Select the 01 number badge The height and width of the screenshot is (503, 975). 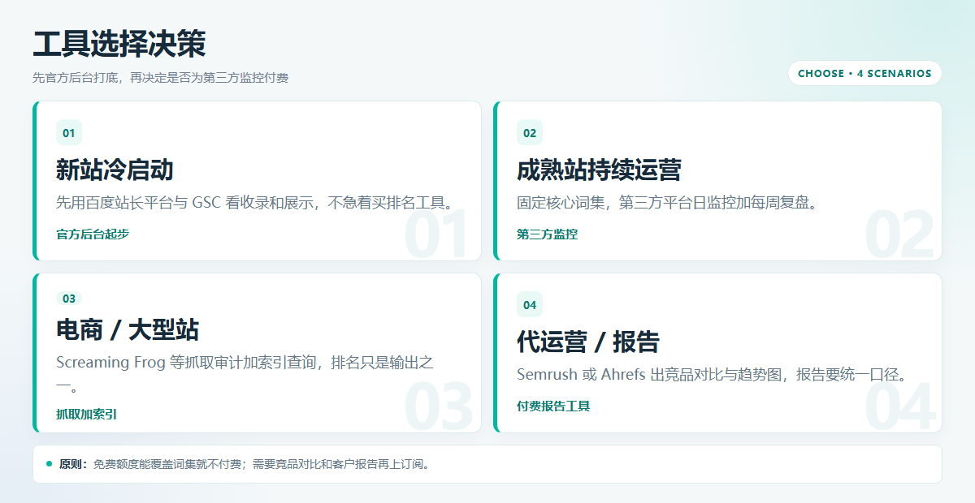[x=69, y=133]
